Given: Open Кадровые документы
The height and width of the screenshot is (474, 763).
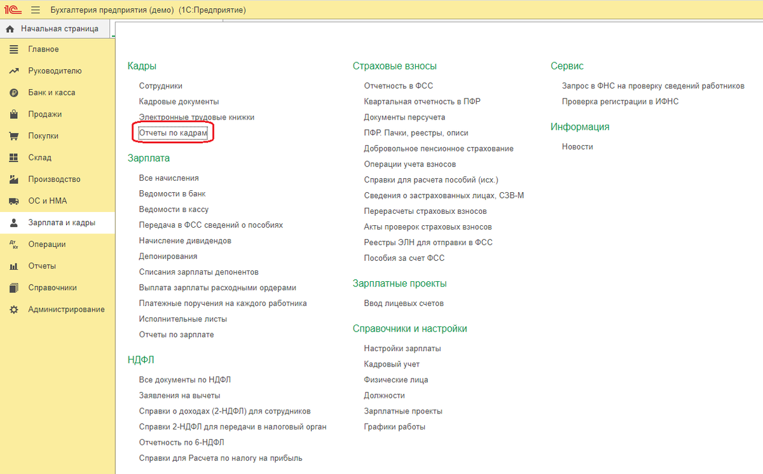Looking at the screenshot, I should [179, 102].
